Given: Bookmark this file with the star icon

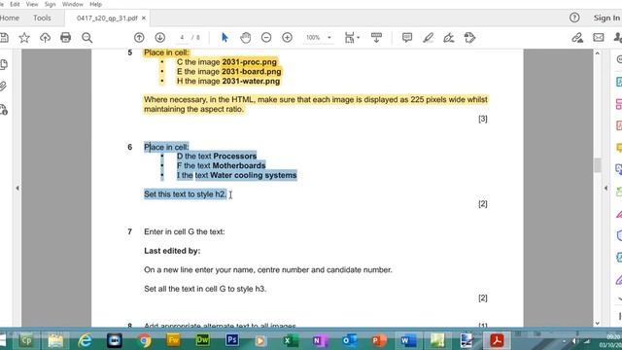Looking at the screenshot, I should tap(24, 38).
